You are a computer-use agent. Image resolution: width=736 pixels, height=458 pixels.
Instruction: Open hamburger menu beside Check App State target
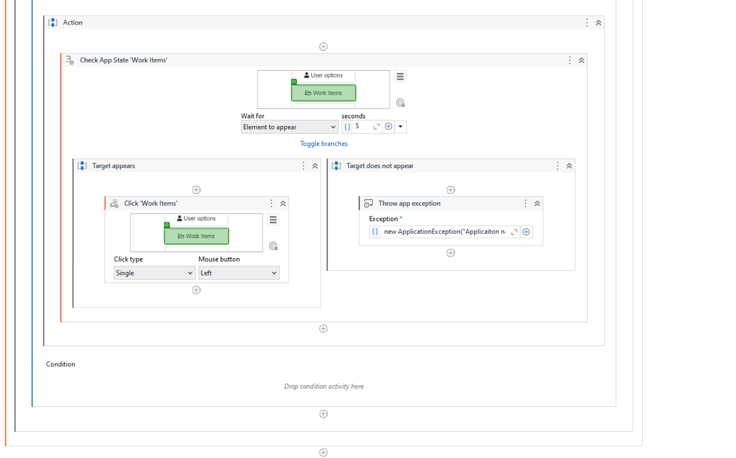click(400, 76)
